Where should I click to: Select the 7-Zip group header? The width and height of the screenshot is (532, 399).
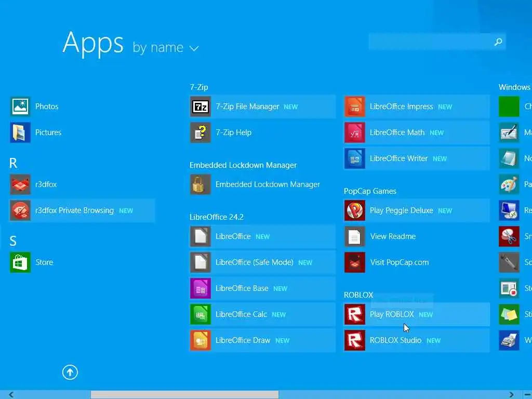(x=199, y=87)
